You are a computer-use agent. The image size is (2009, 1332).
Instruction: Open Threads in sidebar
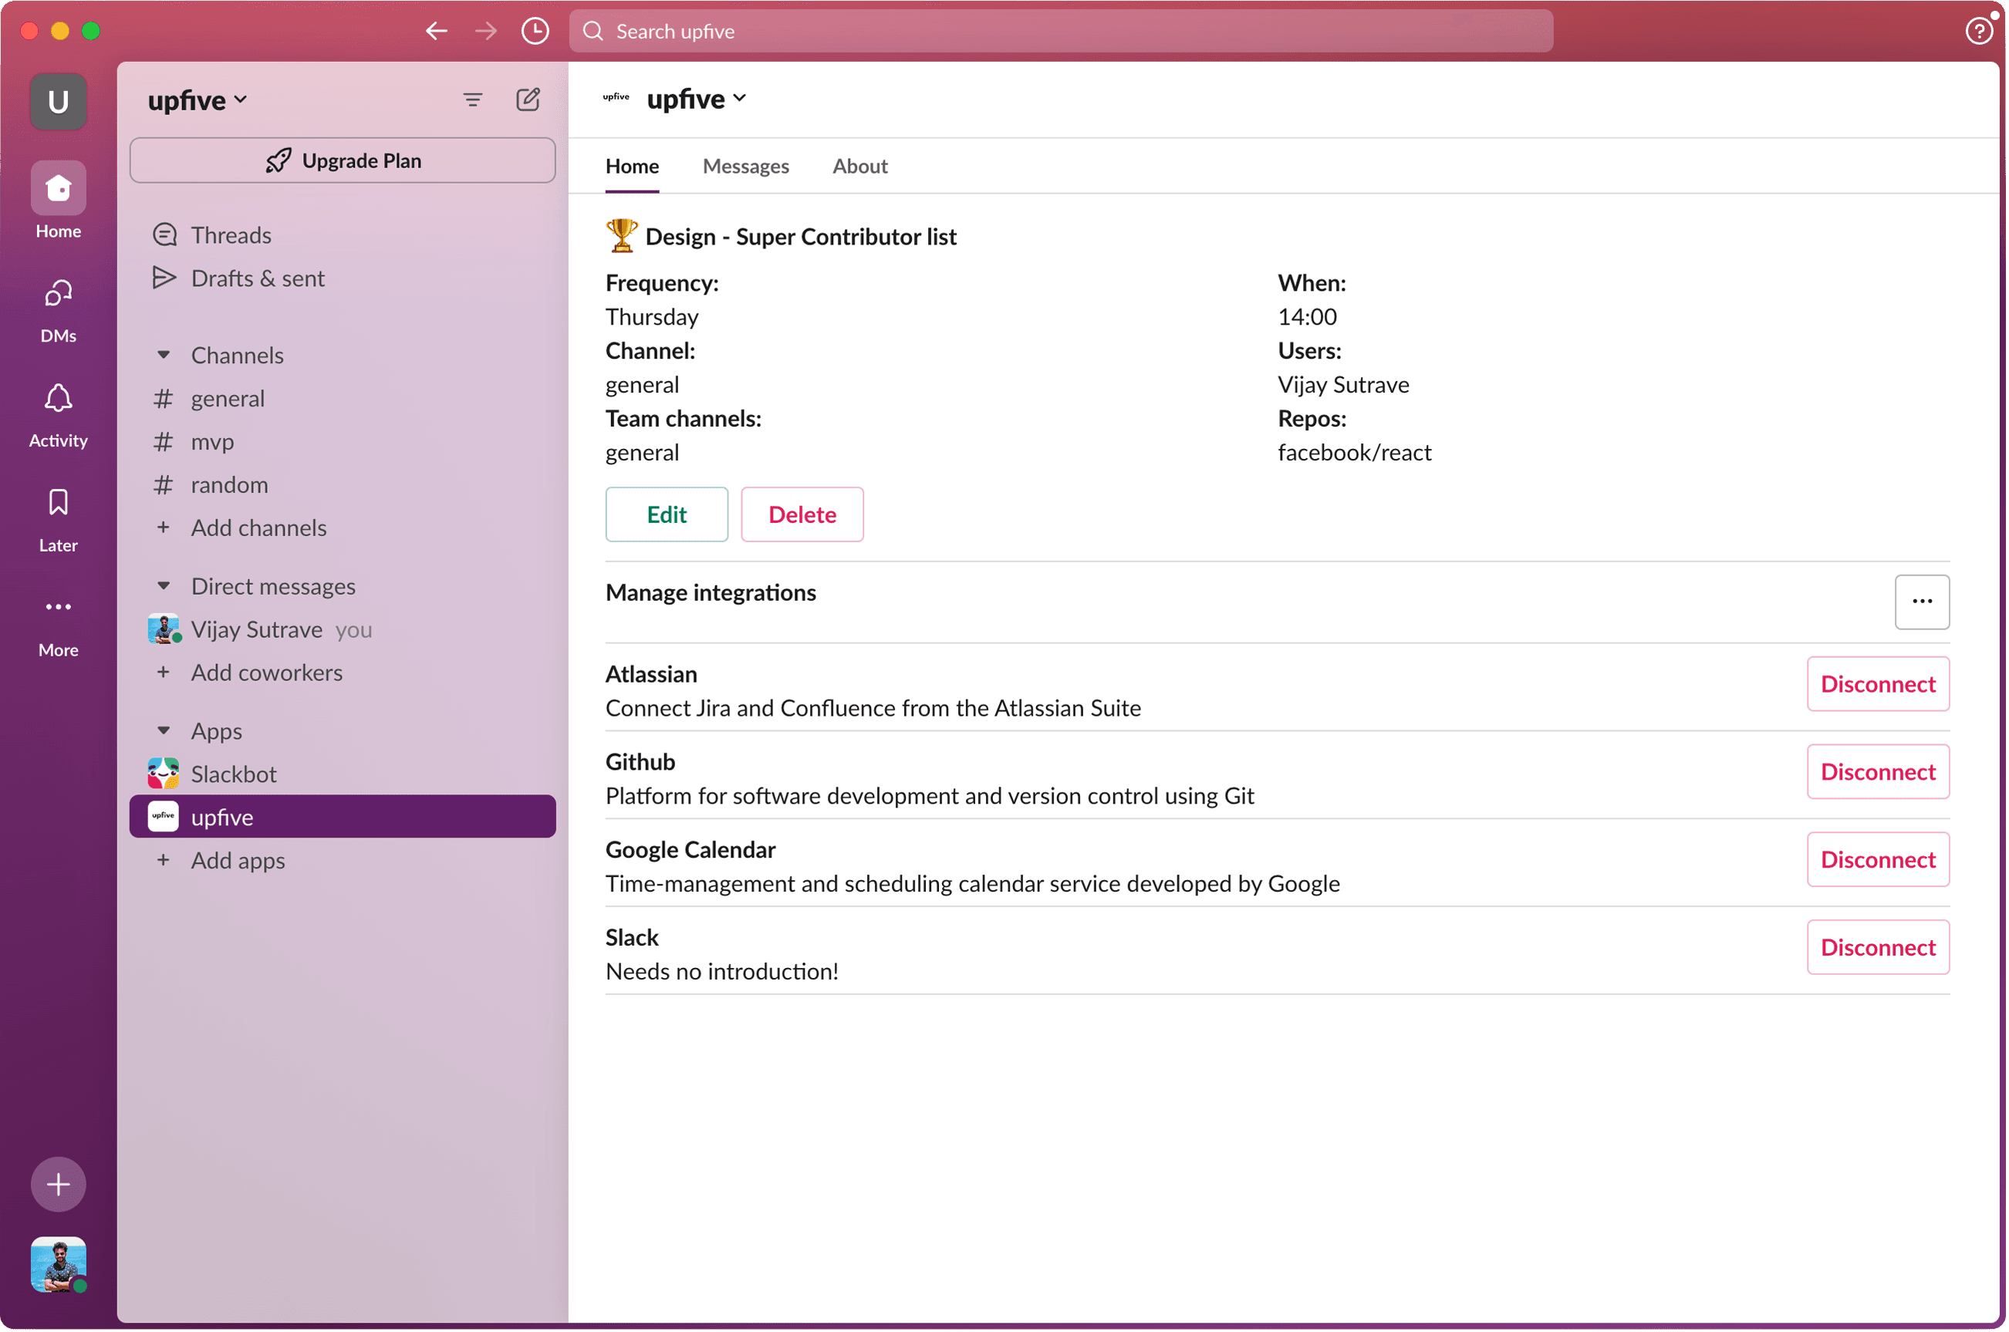tap(343, 234)
